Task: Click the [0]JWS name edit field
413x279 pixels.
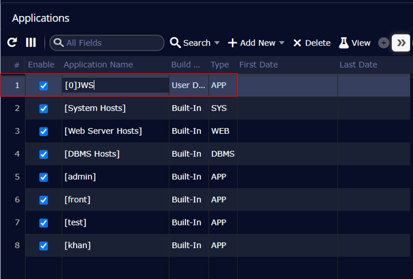Action: [115, 85]
